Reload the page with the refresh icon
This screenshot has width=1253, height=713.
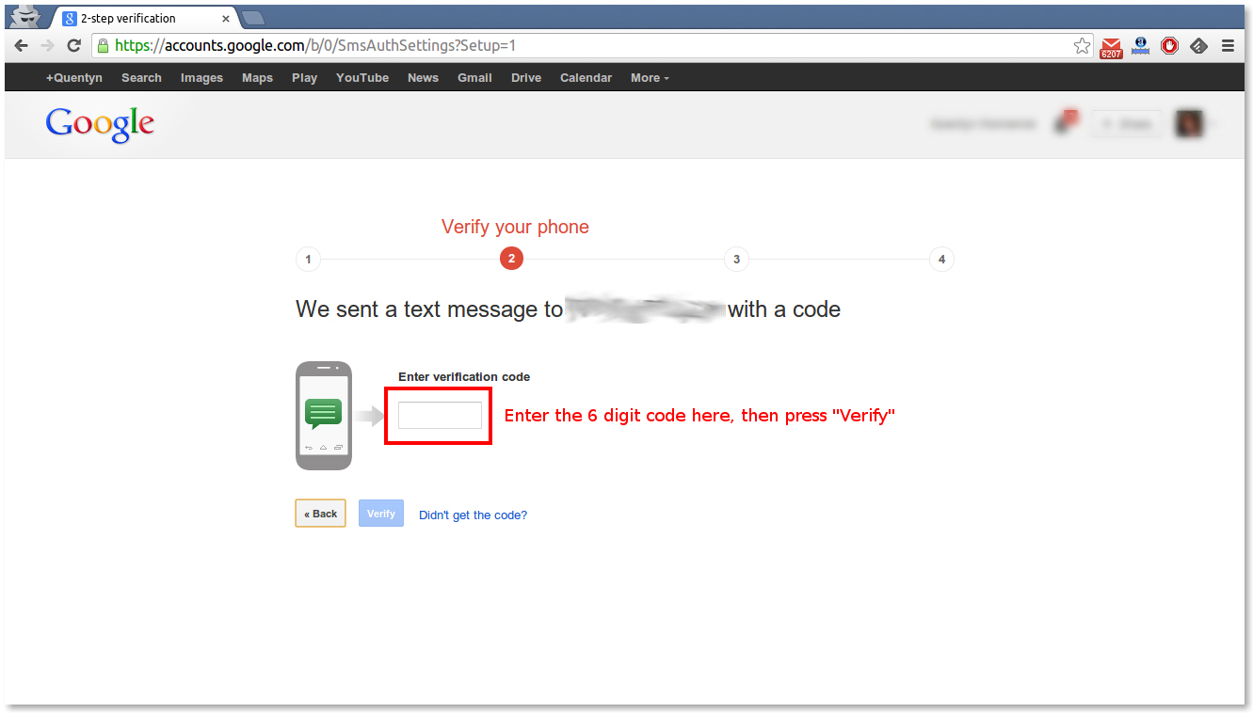(x=73, y=45)
